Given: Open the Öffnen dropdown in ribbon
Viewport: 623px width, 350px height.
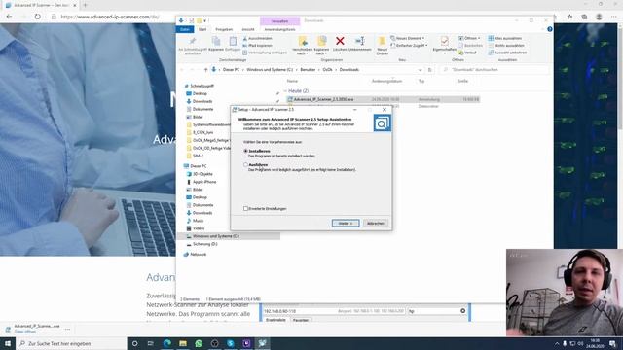Looking at the screenshot, I should (469, 38).
